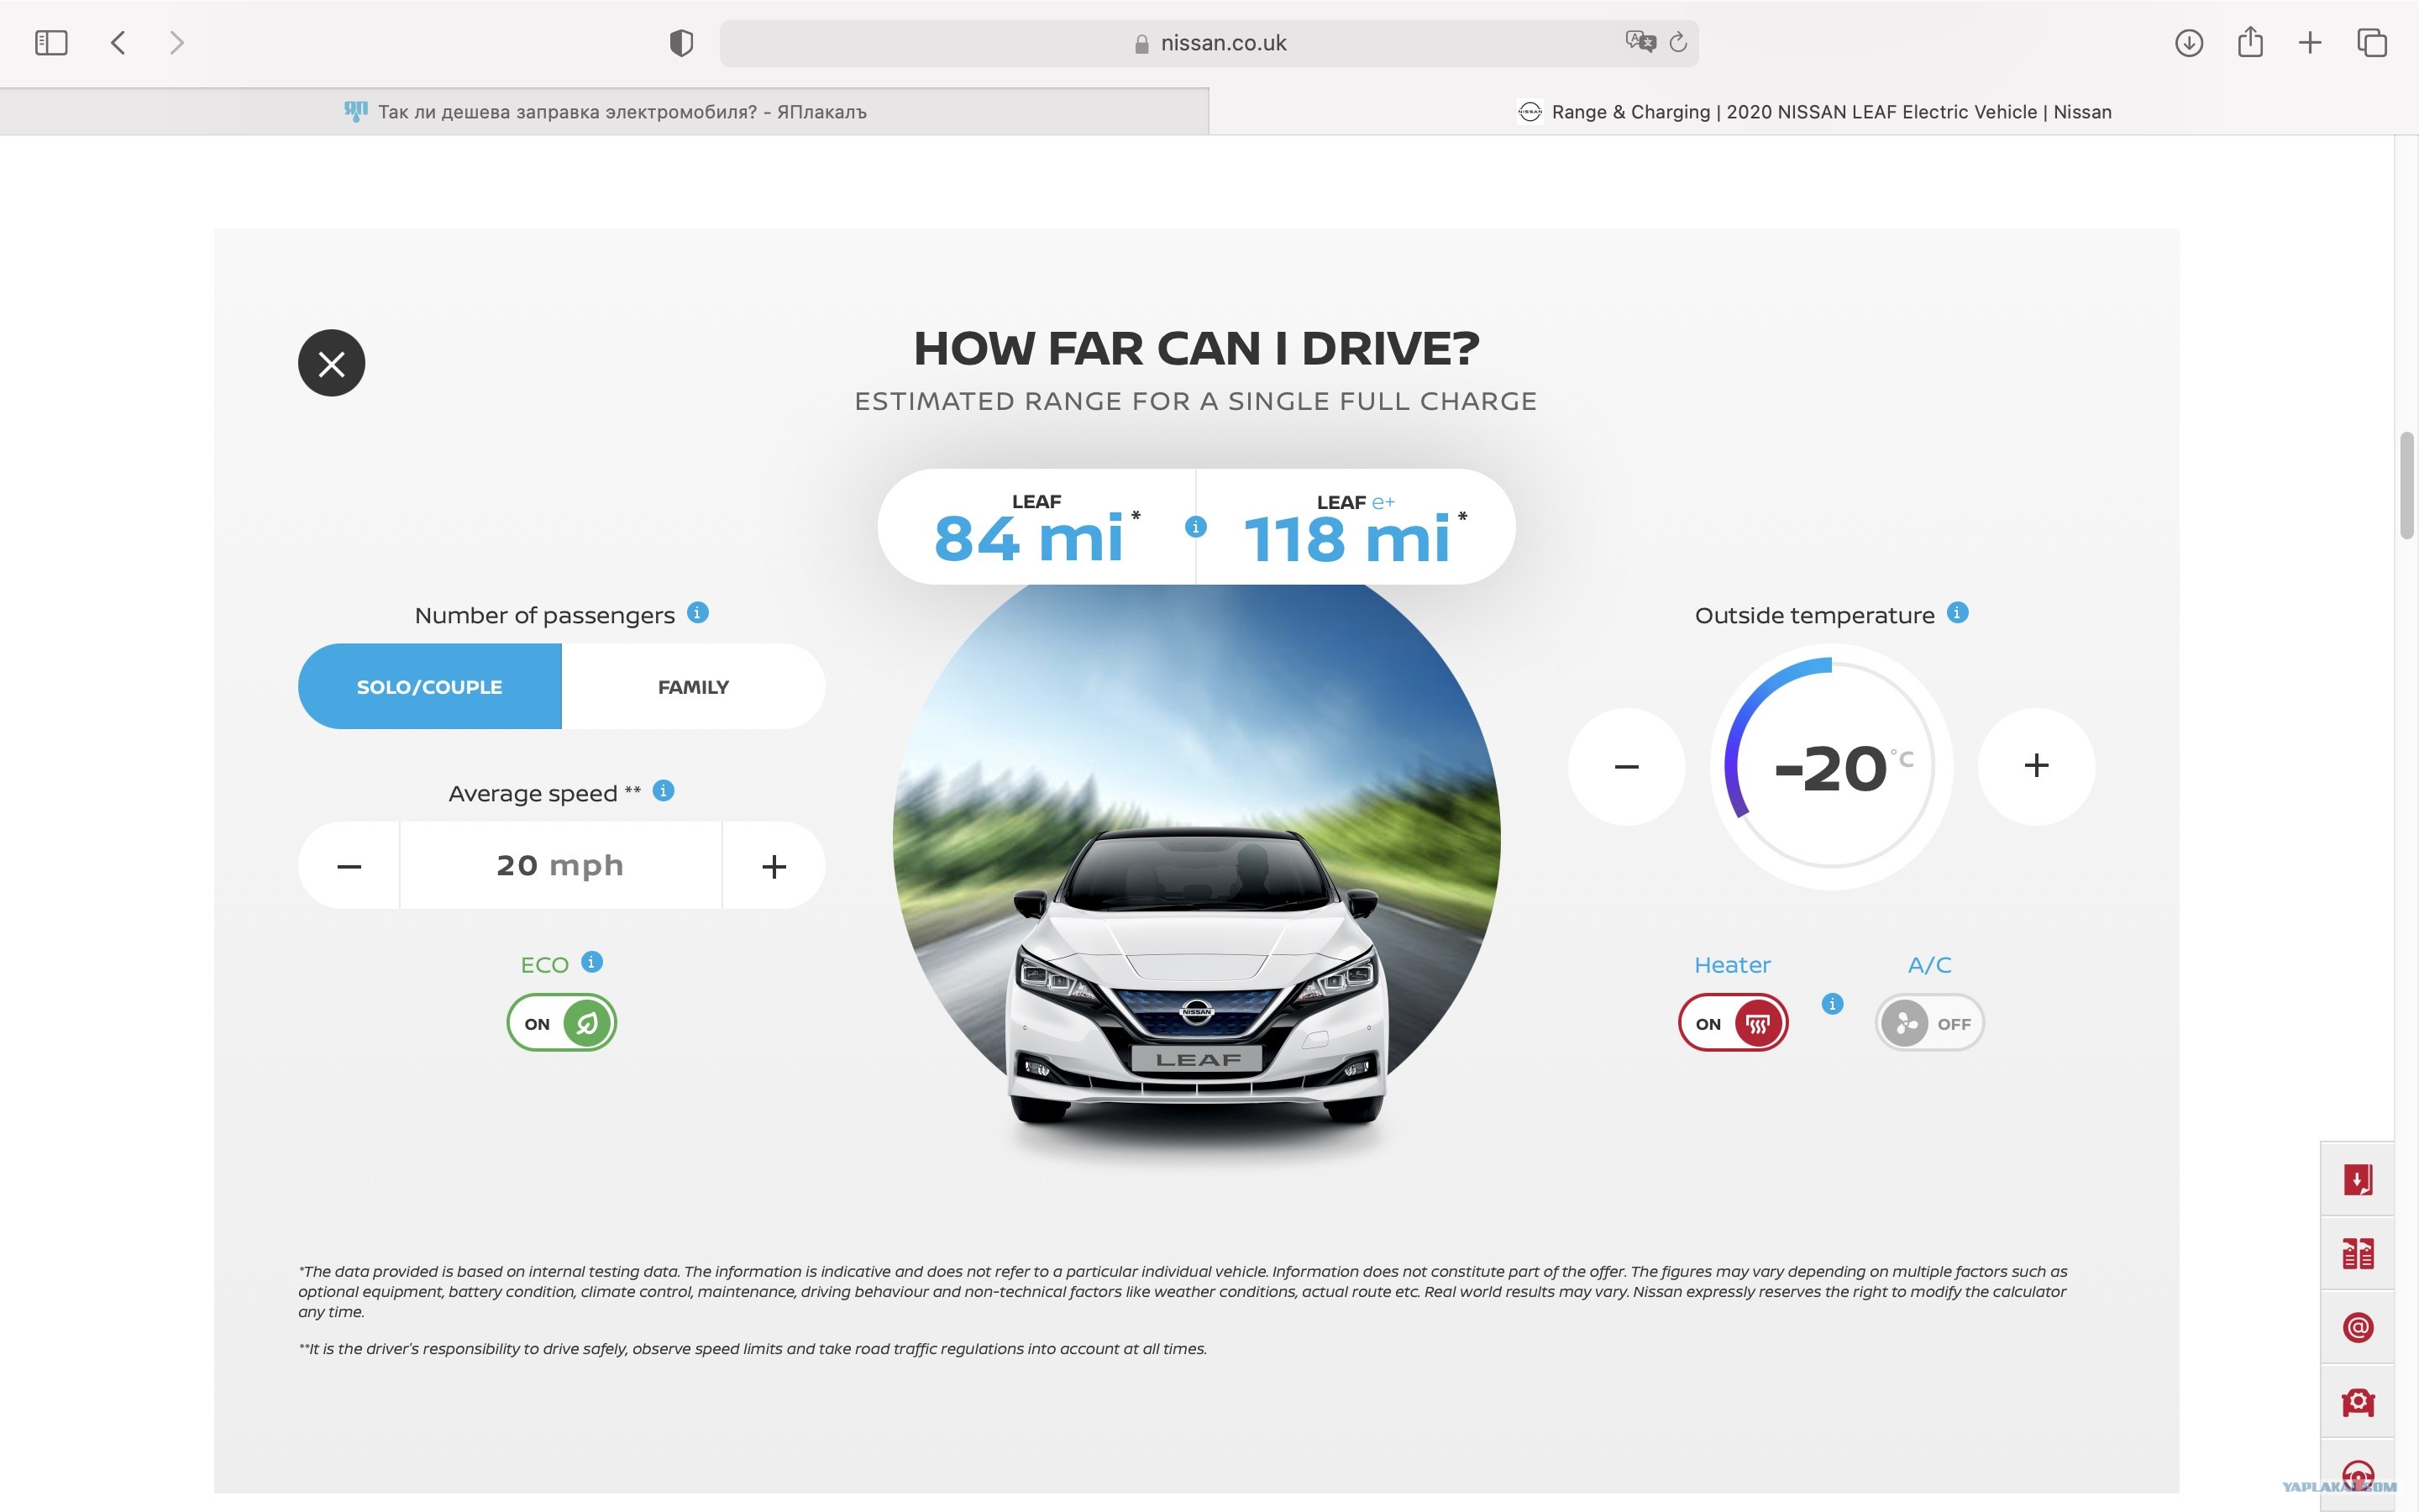This screenshot has height=1512, width=2419.
Task: Click the download brochure sidebar icon
Action: click(x=2358, y=1180)
